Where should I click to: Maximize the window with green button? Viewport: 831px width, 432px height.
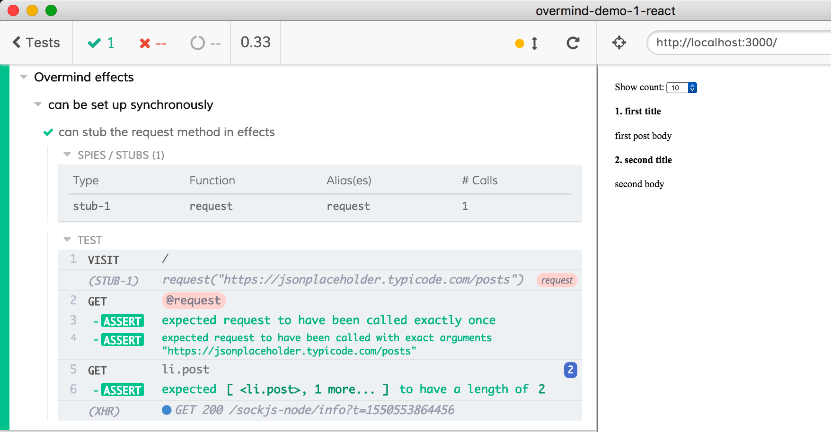pyautogui.click(x=51, y=10)
